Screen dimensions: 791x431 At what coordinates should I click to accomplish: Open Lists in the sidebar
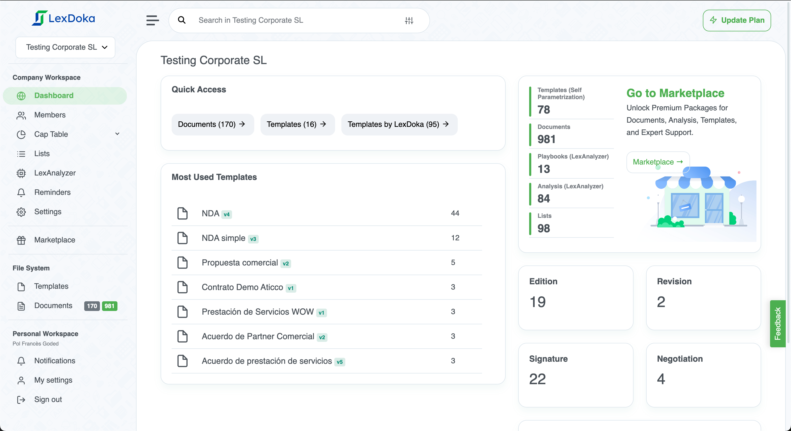point(42,154)
